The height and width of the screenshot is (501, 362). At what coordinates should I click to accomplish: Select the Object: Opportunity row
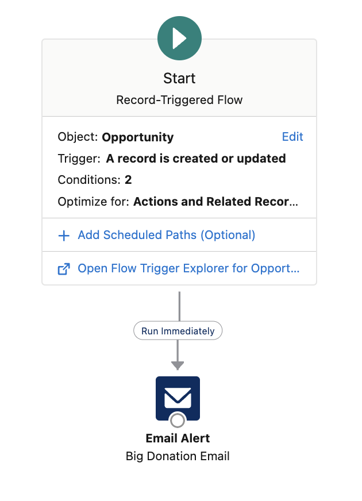115,137
